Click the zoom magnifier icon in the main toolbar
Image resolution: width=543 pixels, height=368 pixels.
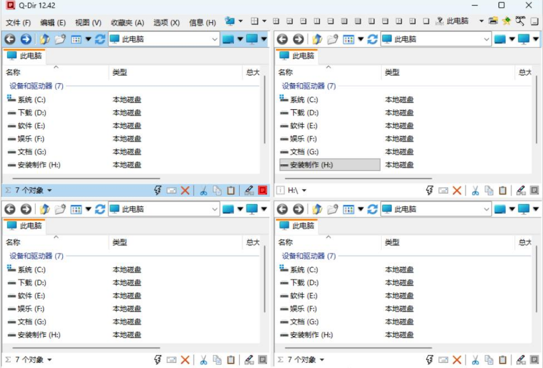[520, 21]
